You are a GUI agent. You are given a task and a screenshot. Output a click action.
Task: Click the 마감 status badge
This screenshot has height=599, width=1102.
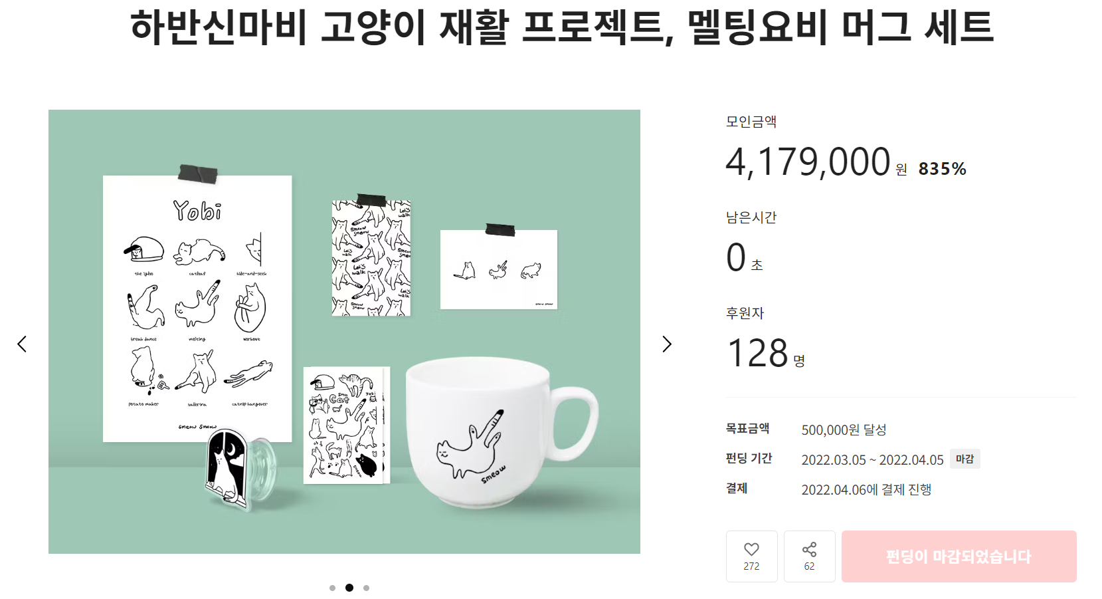[x=964, y=459]
